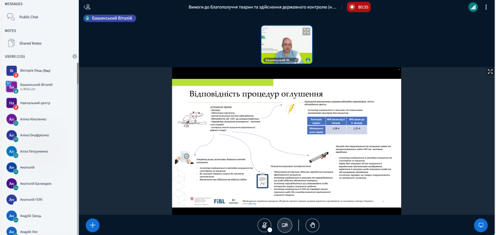Select user Навчальний центр in list

click(x=35, y=103)
